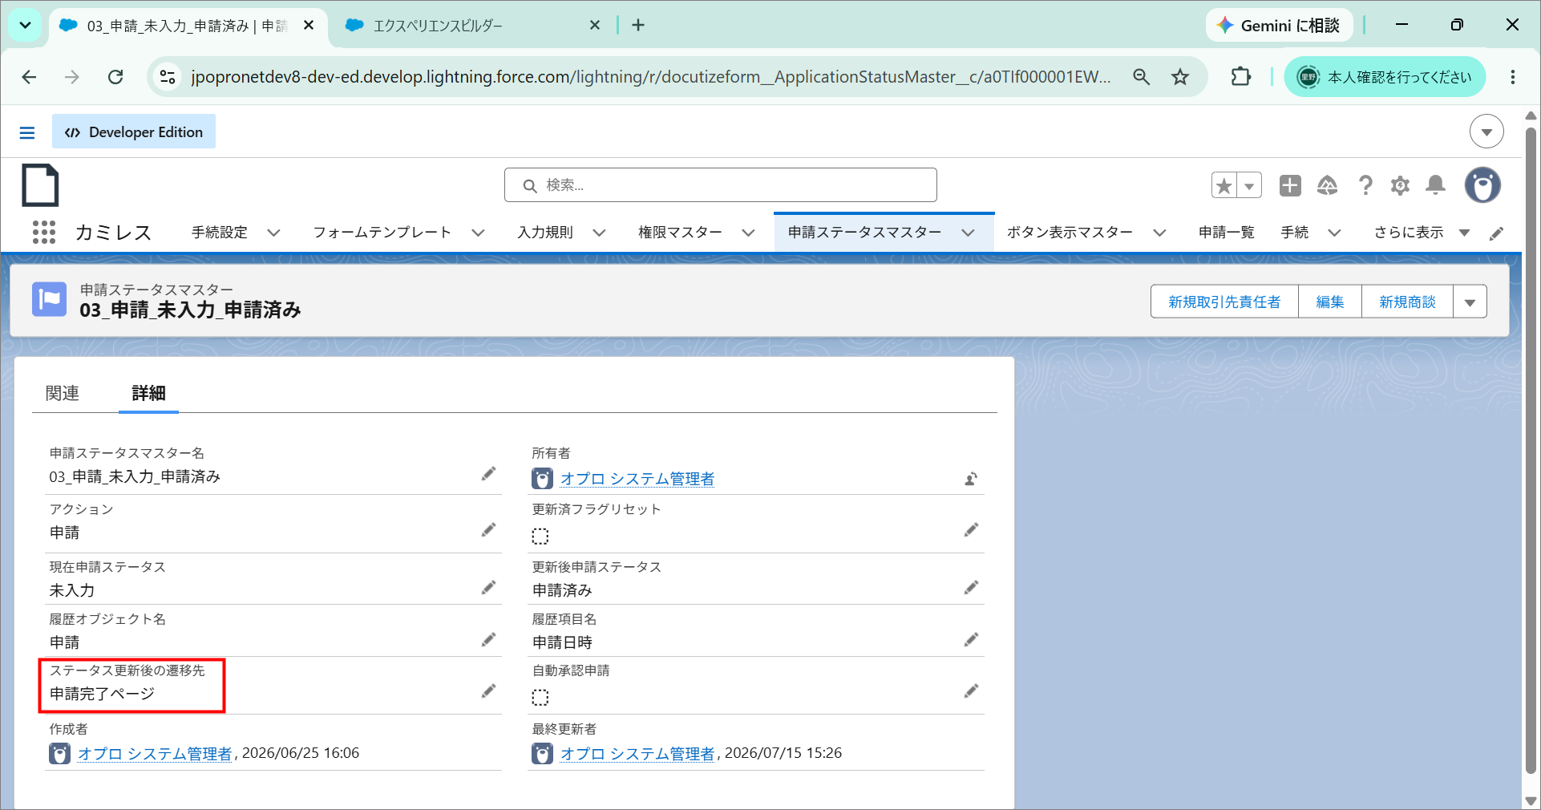Viewport: 1541px width, 810px height.
Task: Switch to 関連 tab
Action: pos(63,393)
